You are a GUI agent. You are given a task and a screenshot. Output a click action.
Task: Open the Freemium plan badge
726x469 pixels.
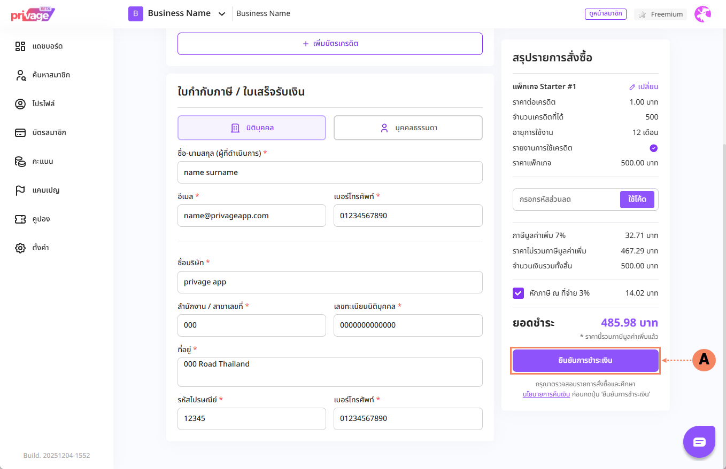tap(660, 14)
